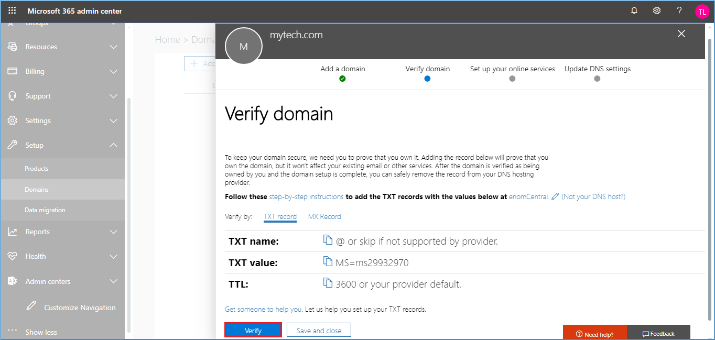This screenshot has height=340, width=715.
Task: Click the Admin centers icon
Action: pyautogui.click(x=13, y=281)
